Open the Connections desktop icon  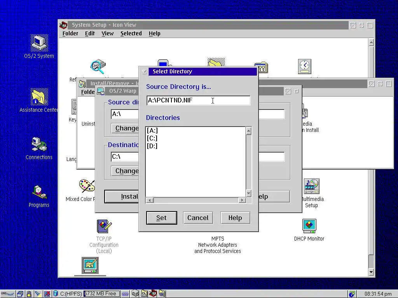pyautogui.click(x=39, y=144)
